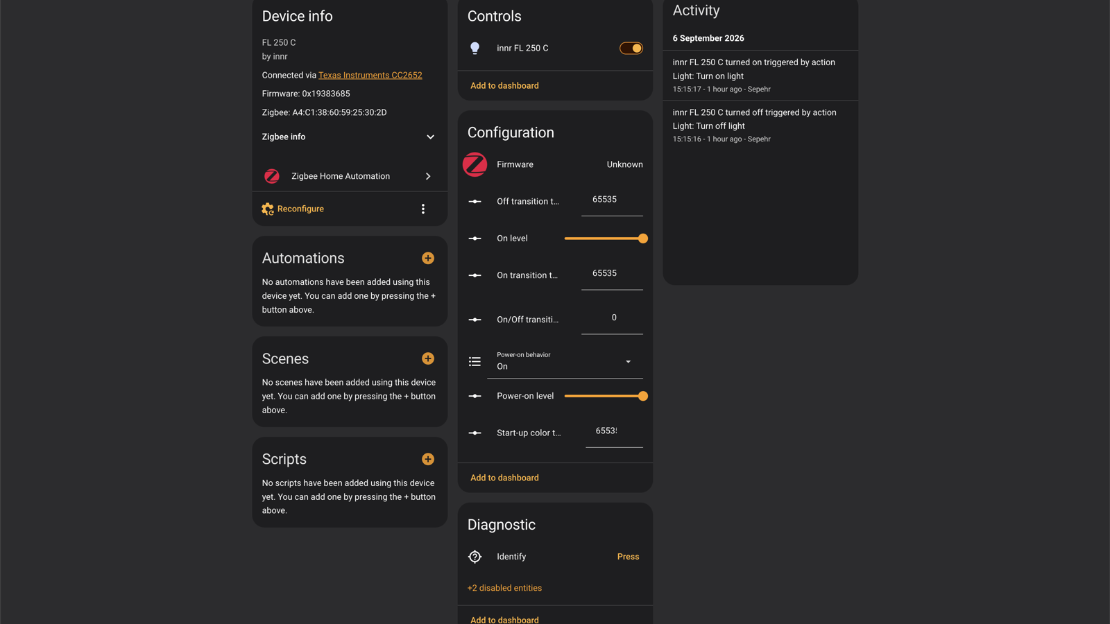
Task: Click the Power-on level row icon
Action: pyautogui.click(x=475, y=396)
